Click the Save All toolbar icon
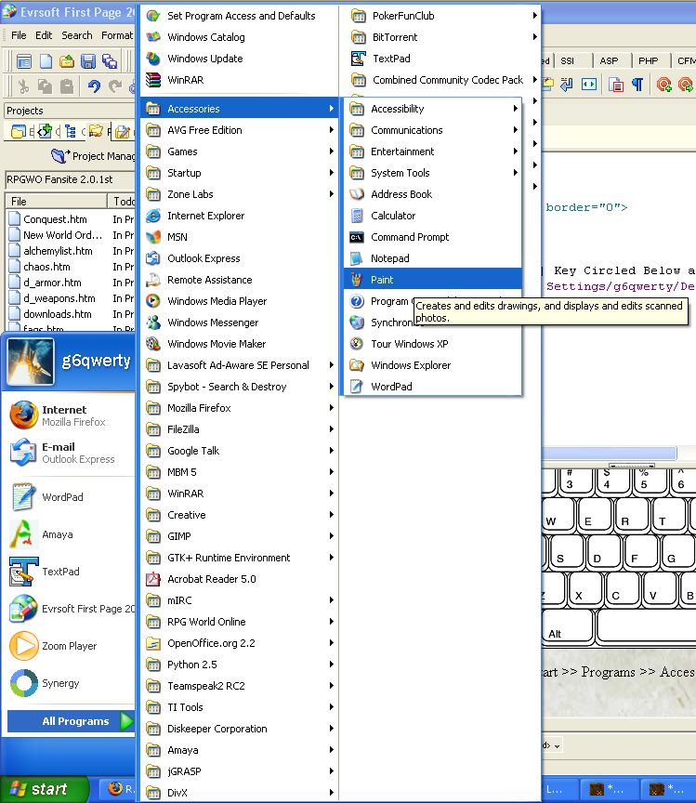The image size is (696, 803). pyautogui.click(x=110, y=61)
